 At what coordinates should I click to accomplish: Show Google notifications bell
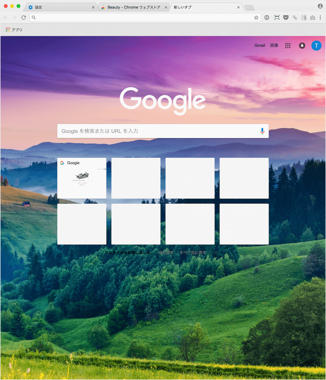click(x=302, y=46)
